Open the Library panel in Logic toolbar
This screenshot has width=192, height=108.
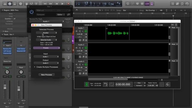click(5, 4)
